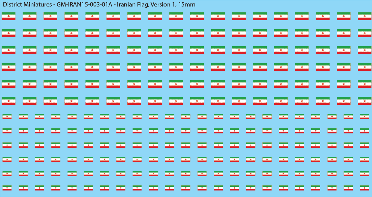Select the first small flag in the second small-flag row

[x=7, y=131]
